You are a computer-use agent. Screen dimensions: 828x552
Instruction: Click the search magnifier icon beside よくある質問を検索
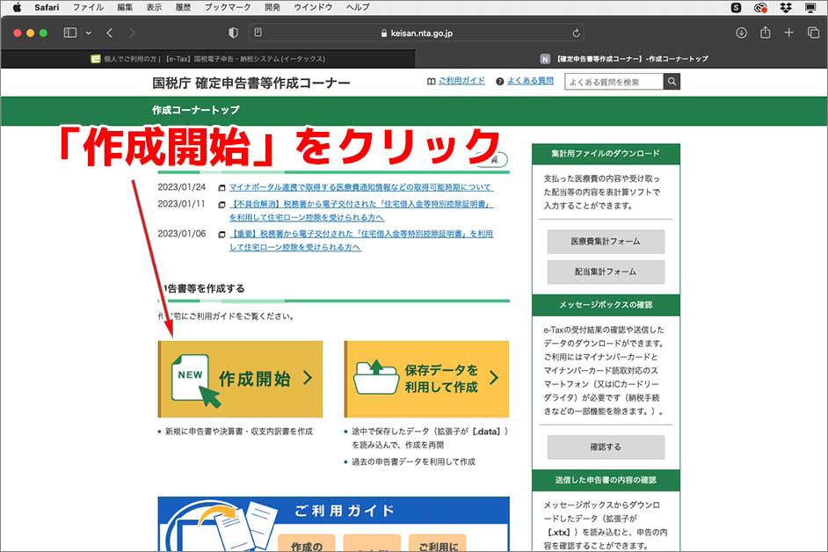[x=671, y=81]
